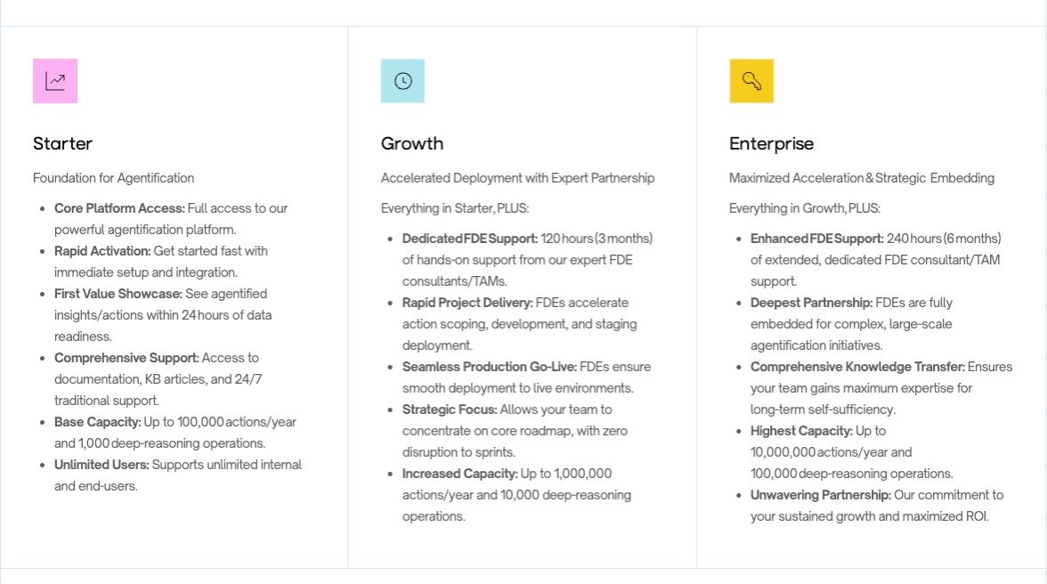Click the 'Core Platform Access' bullet label
Screen dimensions: 1047x584
[119, 208]
